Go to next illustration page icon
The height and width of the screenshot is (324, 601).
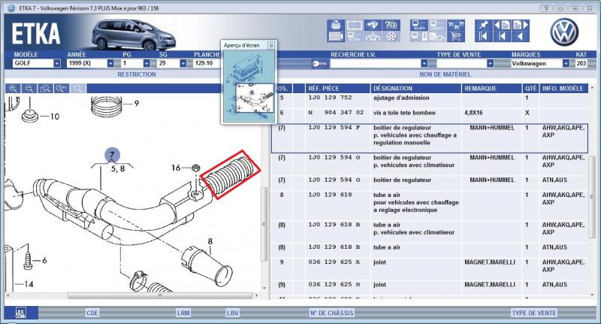click(520, 26)
